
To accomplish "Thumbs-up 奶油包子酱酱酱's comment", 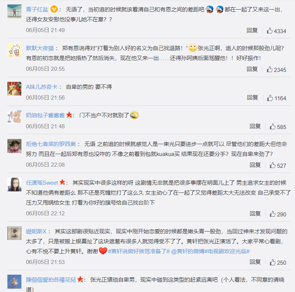I will (x=272, y=126).
